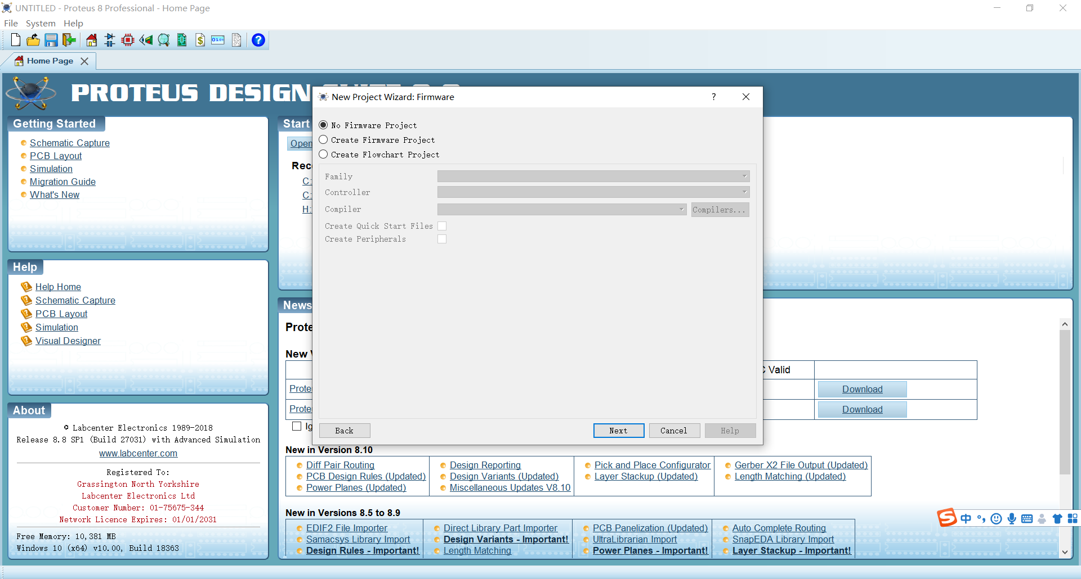Click the Save Project floppy disk icon
This screenshot has width=1081, height=579.
tap(51, 40)
